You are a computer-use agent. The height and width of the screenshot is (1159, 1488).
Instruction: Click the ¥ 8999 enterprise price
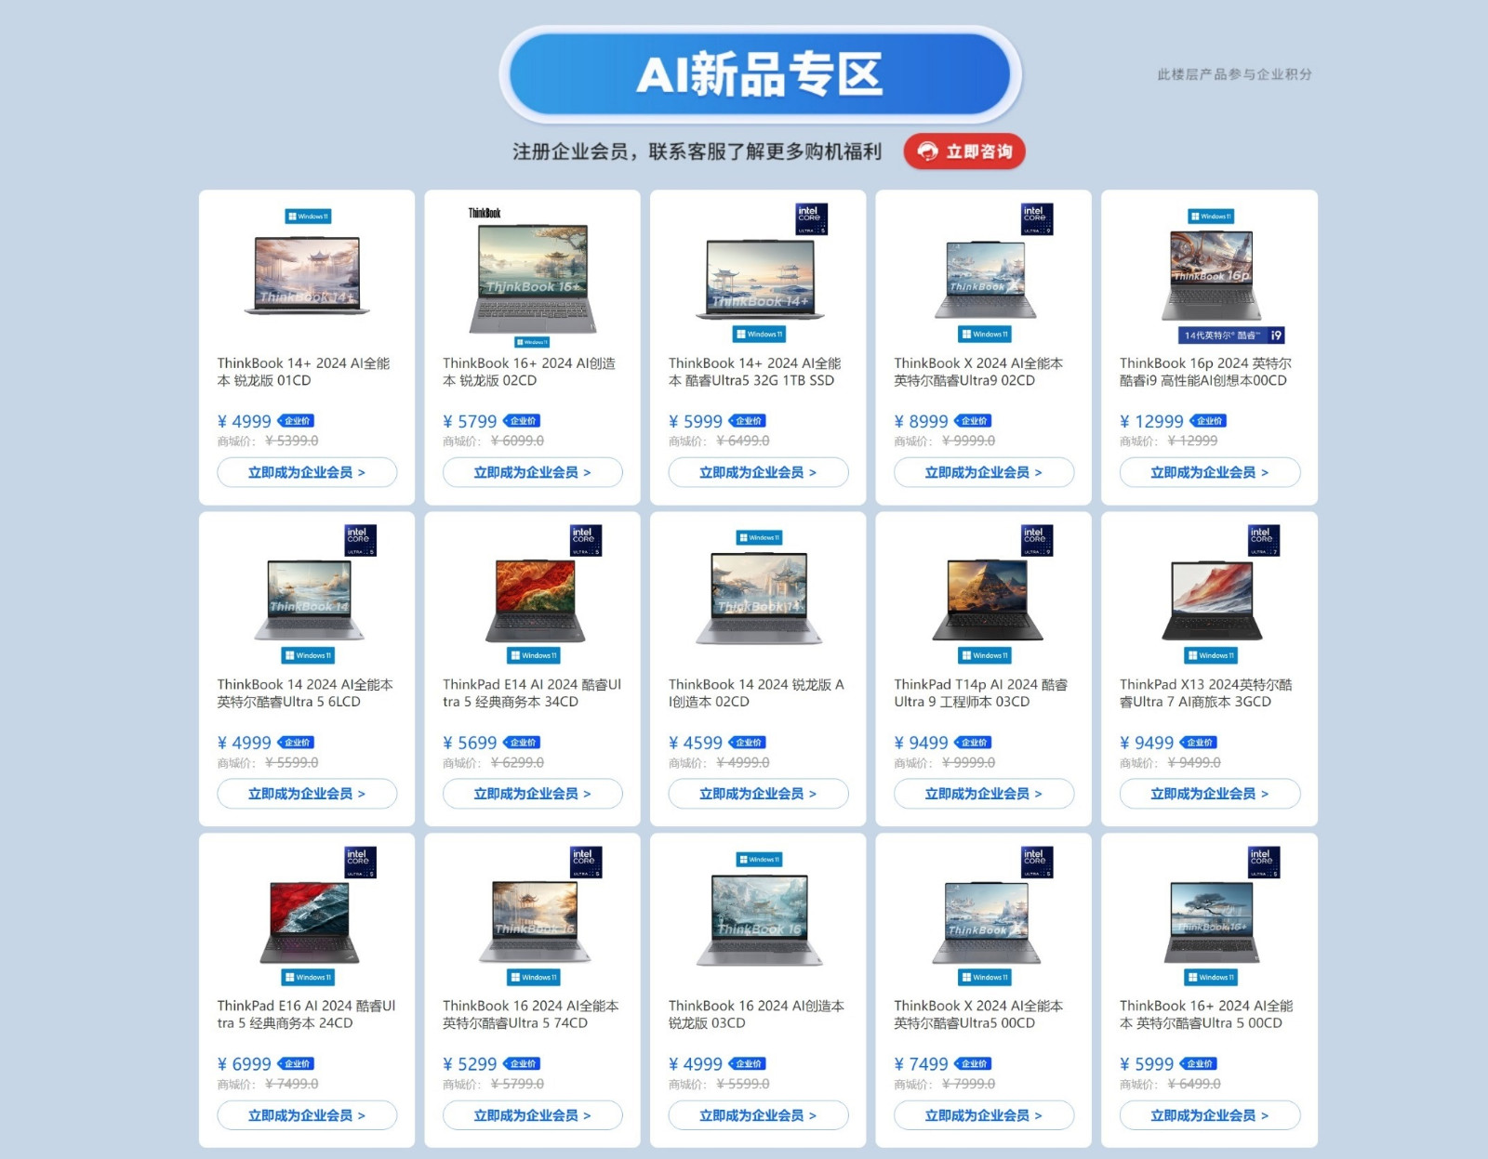pos(922,422)
